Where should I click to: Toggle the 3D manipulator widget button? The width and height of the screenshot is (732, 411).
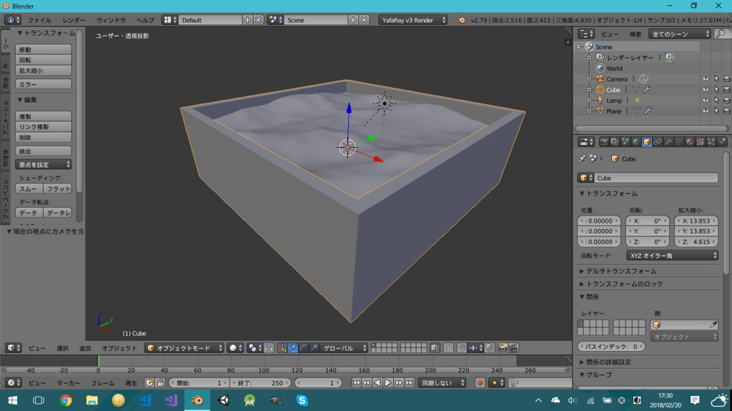pyautogui.click(x=282, y=347)
